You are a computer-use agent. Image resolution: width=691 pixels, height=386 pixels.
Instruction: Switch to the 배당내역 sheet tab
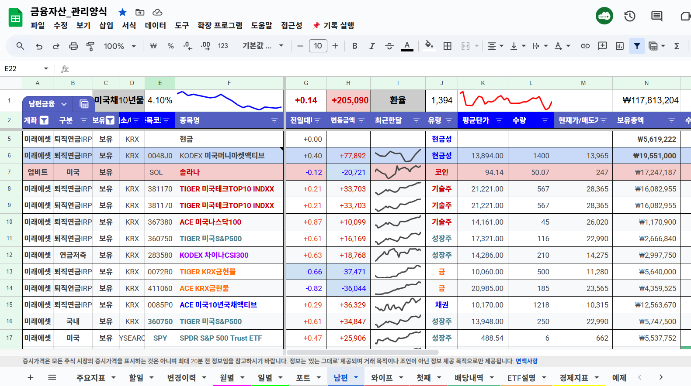tap(469, 378)
